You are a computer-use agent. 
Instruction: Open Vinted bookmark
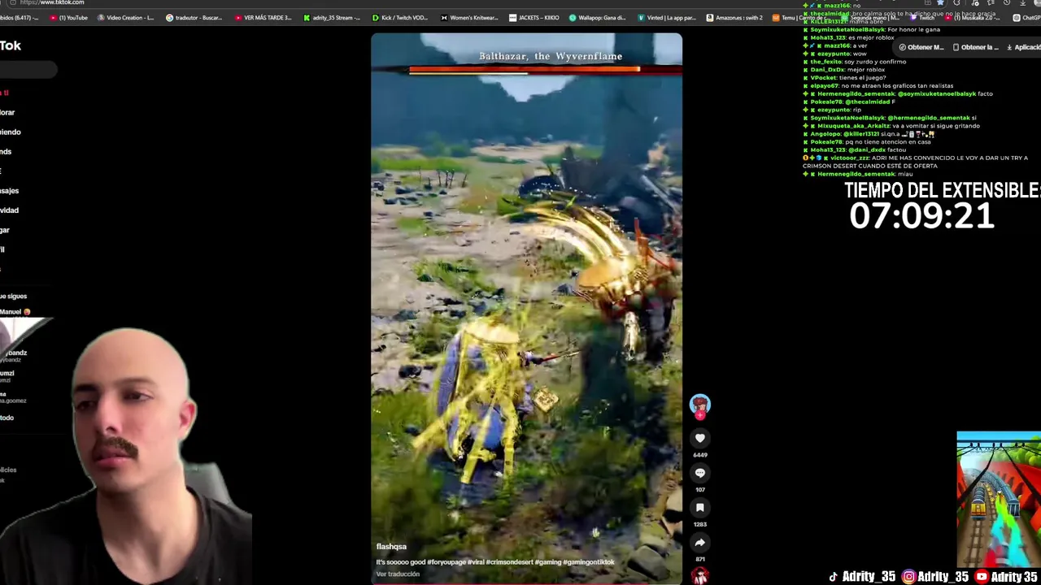(x=667, y=17)
